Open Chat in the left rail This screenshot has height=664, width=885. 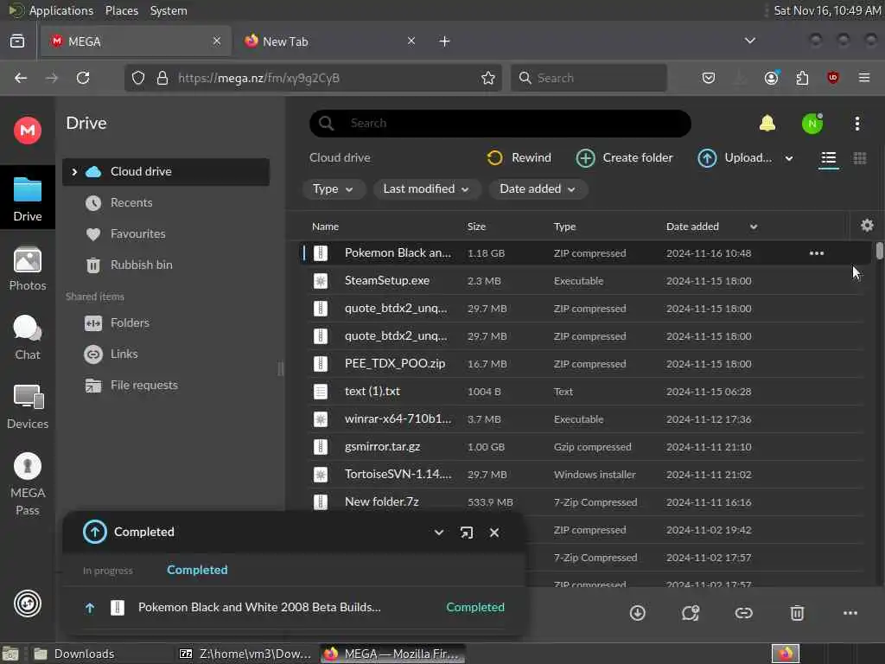27,338
